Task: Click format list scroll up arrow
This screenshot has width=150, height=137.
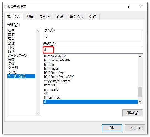Action: pos(140,56)
